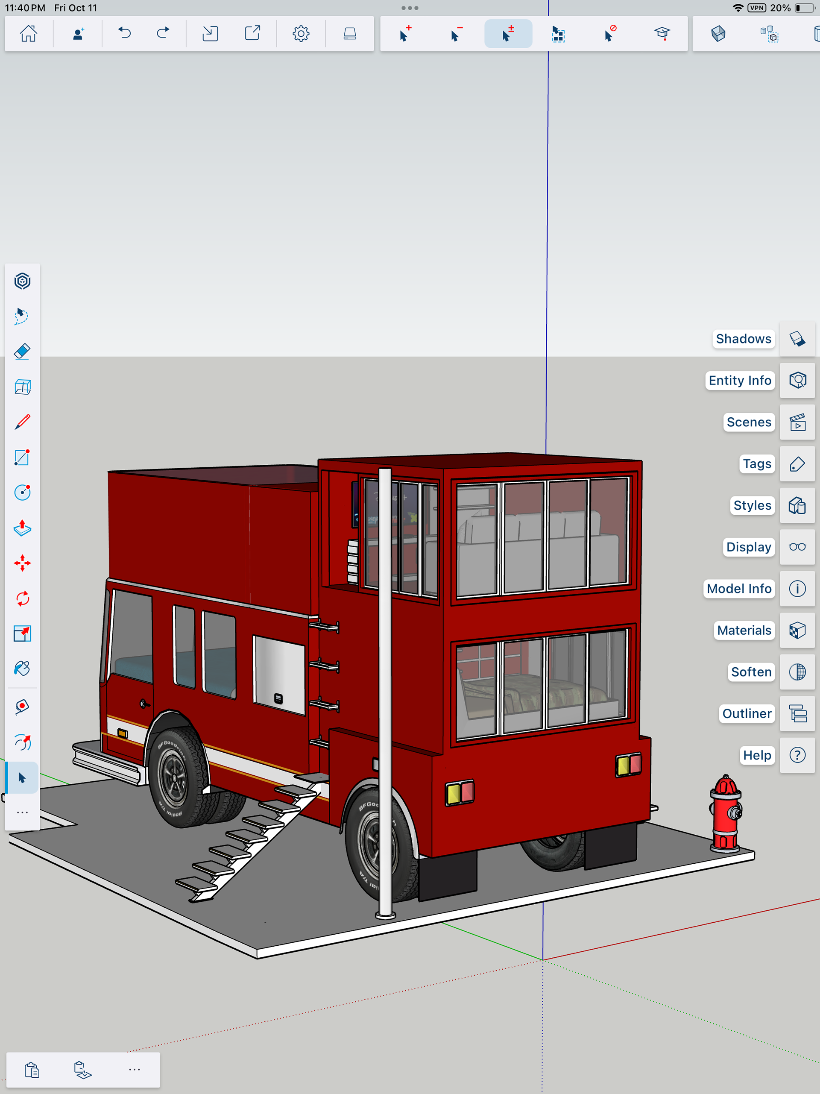
Task: Expand more tools in left toolbar
Action: pos(22,812)
